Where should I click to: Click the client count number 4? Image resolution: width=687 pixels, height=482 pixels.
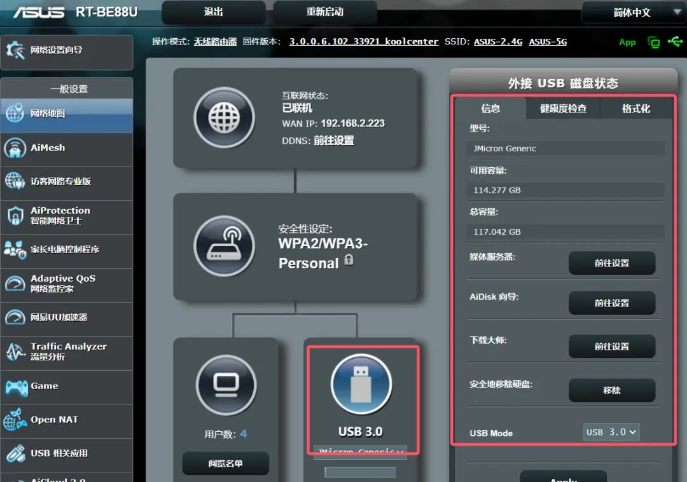243,434
